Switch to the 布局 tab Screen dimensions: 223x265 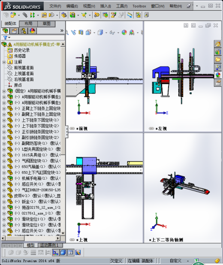(28, 24)
